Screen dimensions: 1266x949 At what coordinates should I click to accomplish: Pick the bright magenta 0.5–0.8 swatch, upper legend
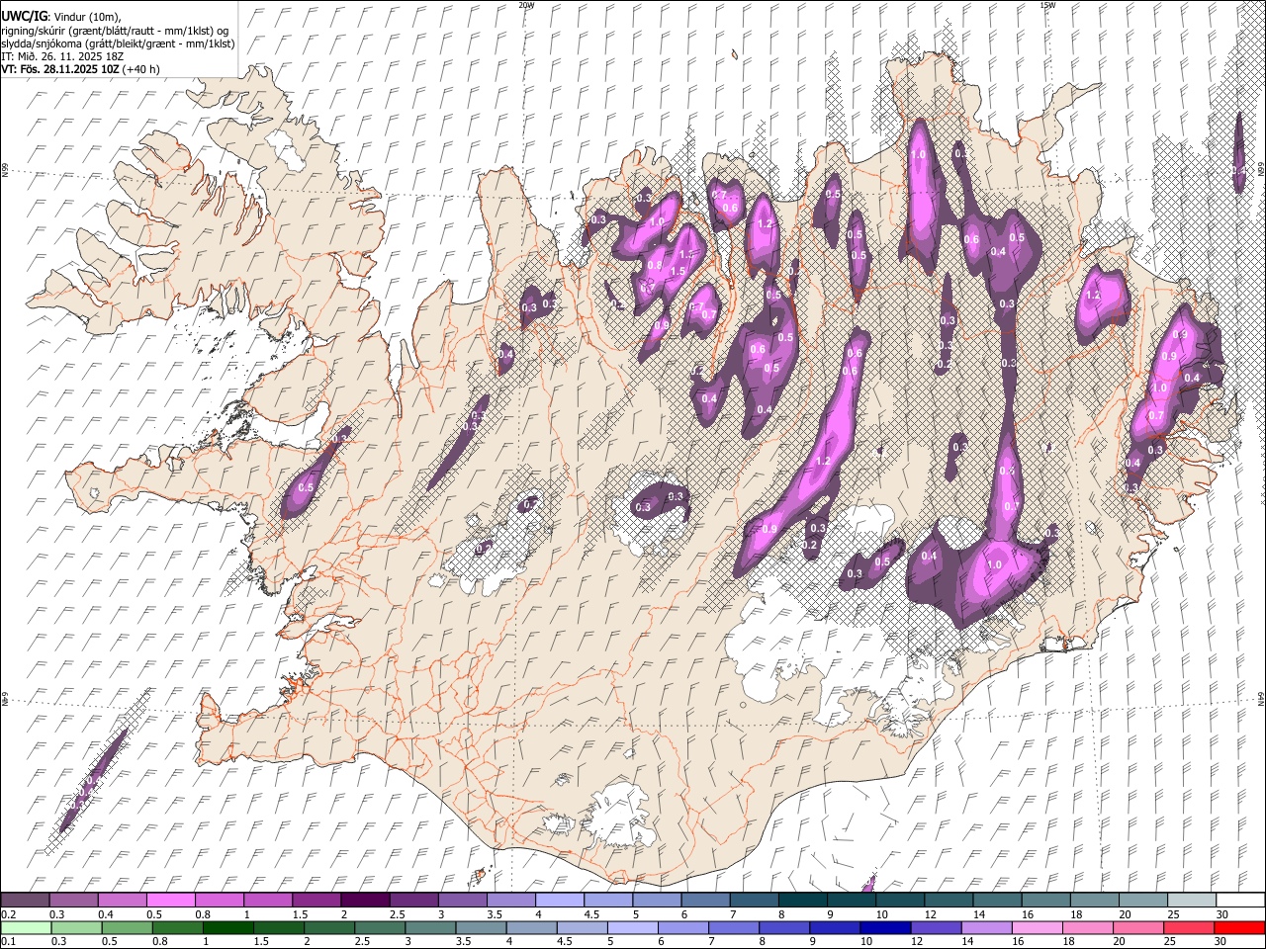[170, 900]
